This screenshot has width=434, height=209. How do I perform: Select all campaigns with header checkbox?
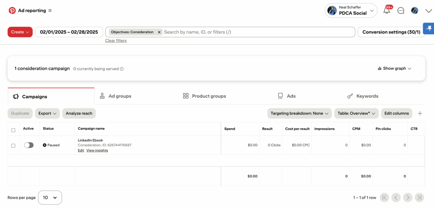[13, 130]
